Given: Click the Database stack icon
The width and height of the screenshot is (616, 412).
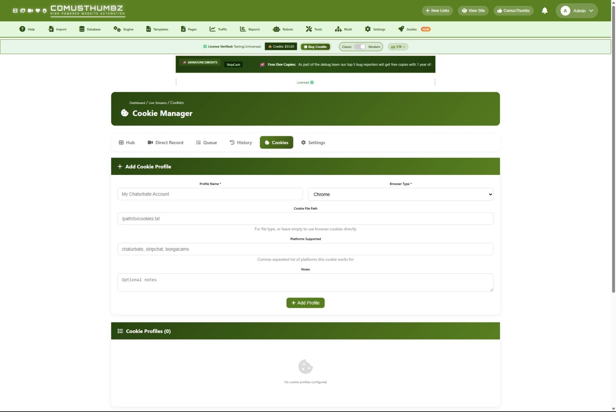Looking at the screenshot, I should point(82,29).
